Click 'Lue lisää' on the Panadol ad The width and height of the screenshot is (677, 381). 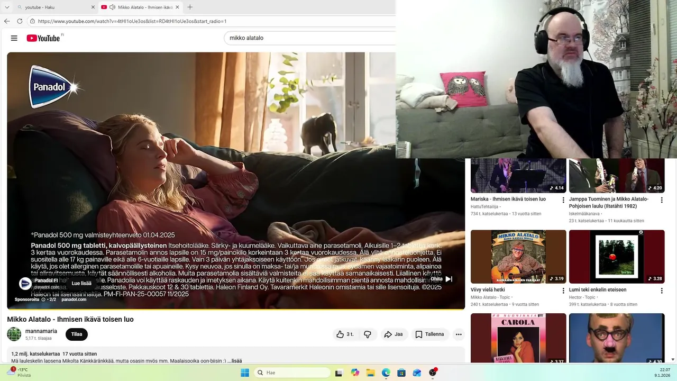coord(81,283)
